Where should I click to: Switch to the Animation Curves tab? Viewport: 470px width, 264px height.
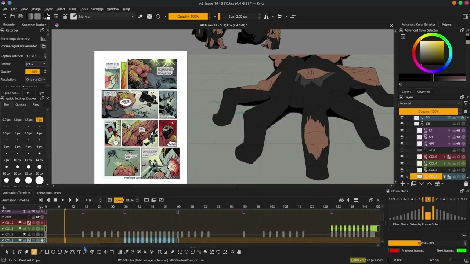coord(48,193)
